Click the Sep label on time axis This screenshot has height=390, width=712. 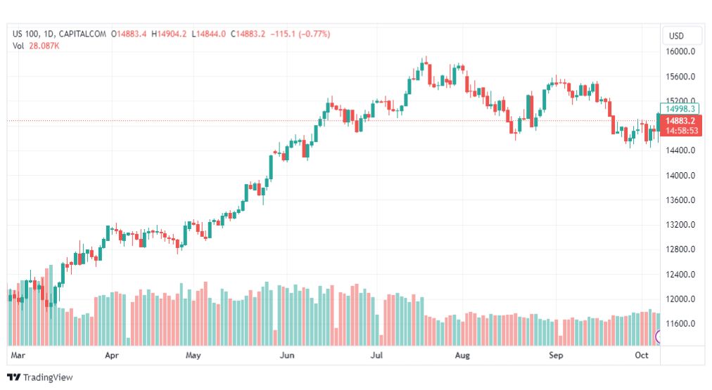coord(556,356)
